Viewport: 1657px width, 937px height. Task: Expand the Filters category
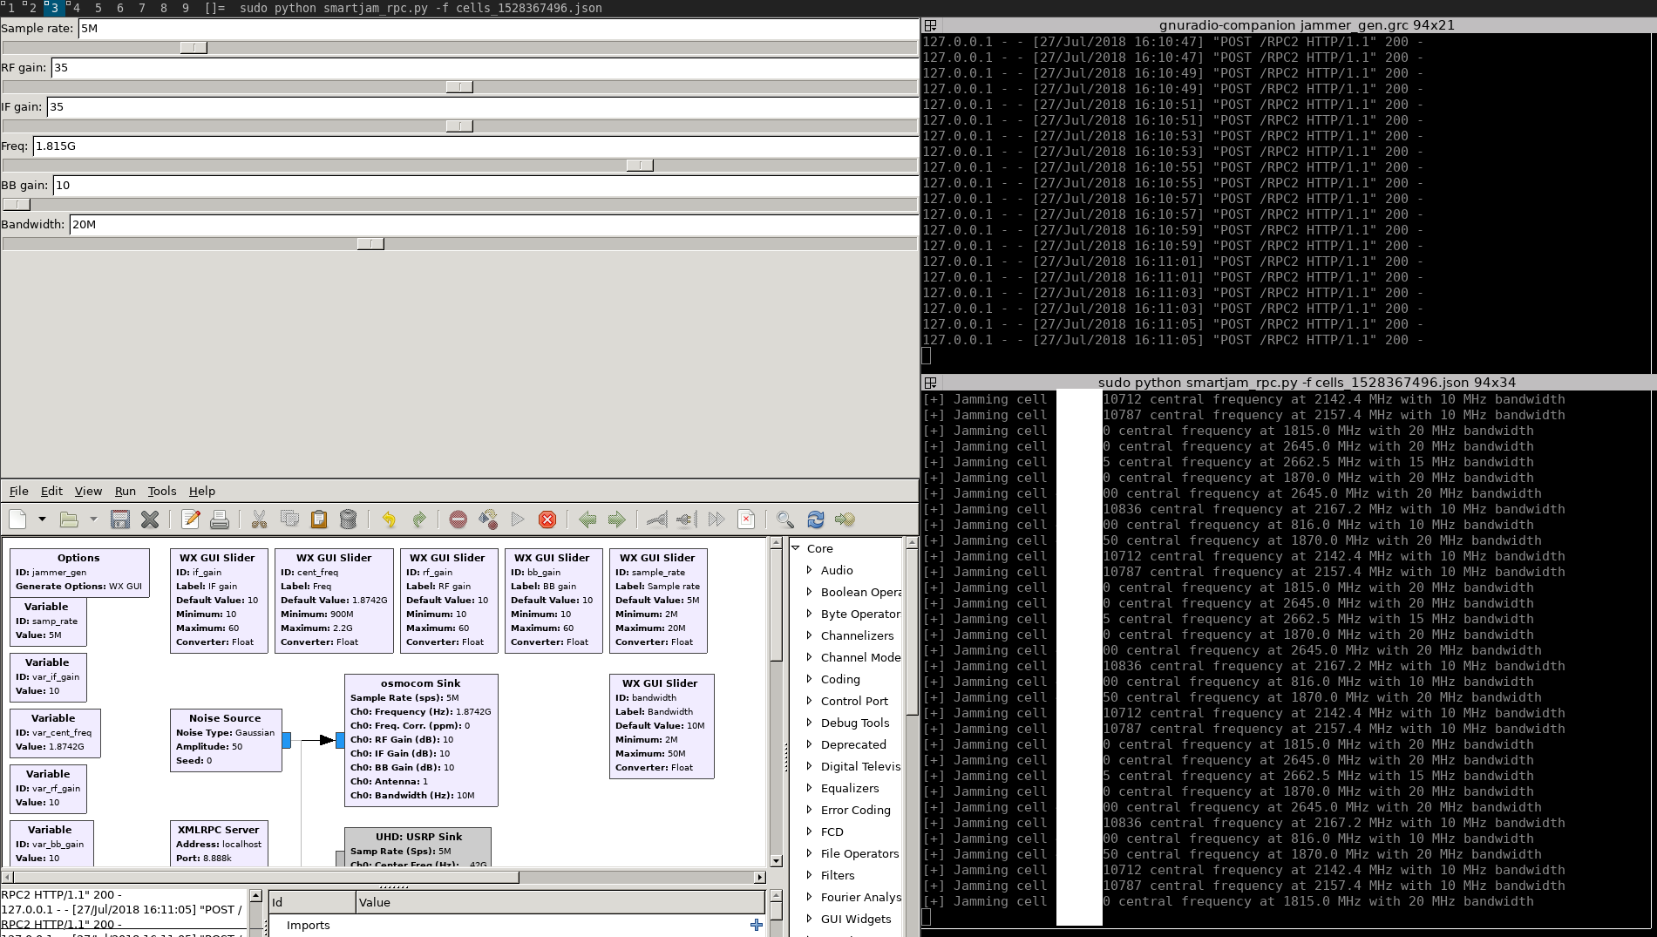click(x=810, y=875)
